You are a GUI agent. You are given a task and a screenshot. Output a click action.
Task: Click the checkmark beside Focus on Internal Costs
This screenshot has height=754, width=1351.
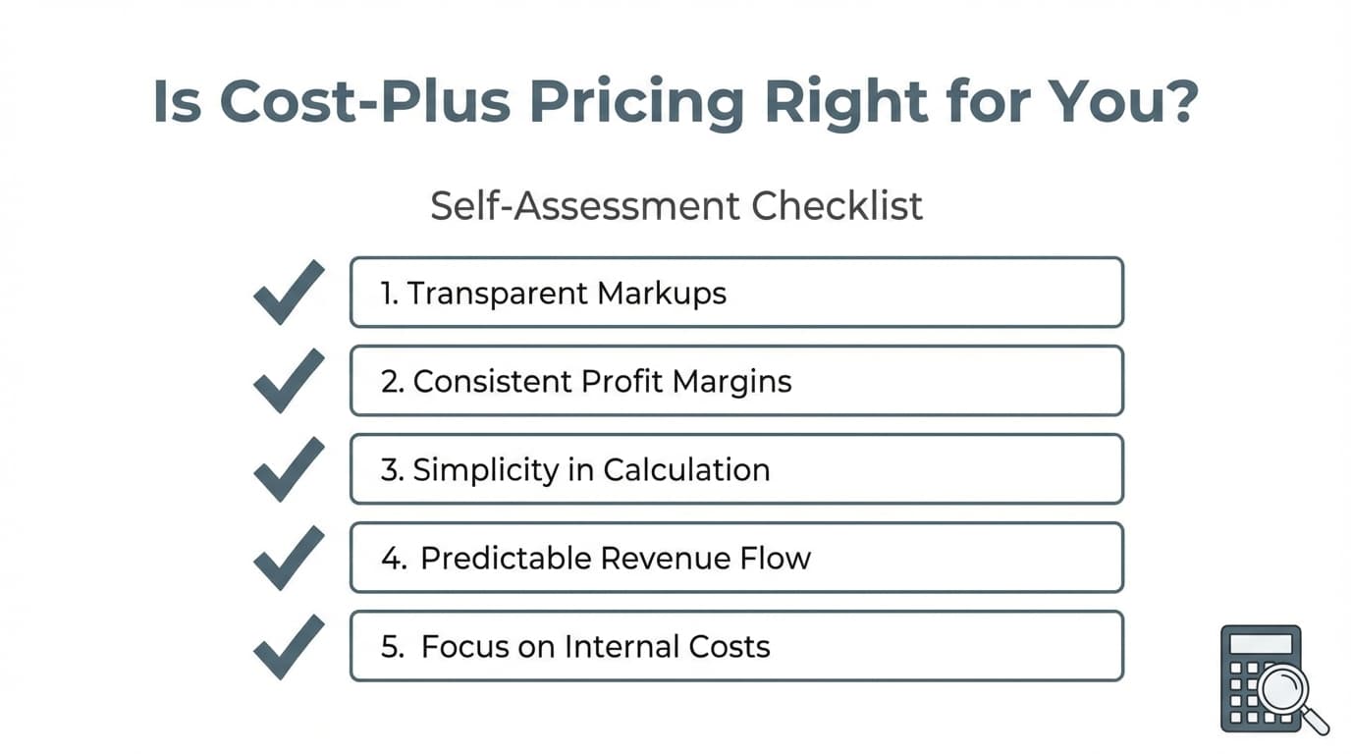[288, 646]
